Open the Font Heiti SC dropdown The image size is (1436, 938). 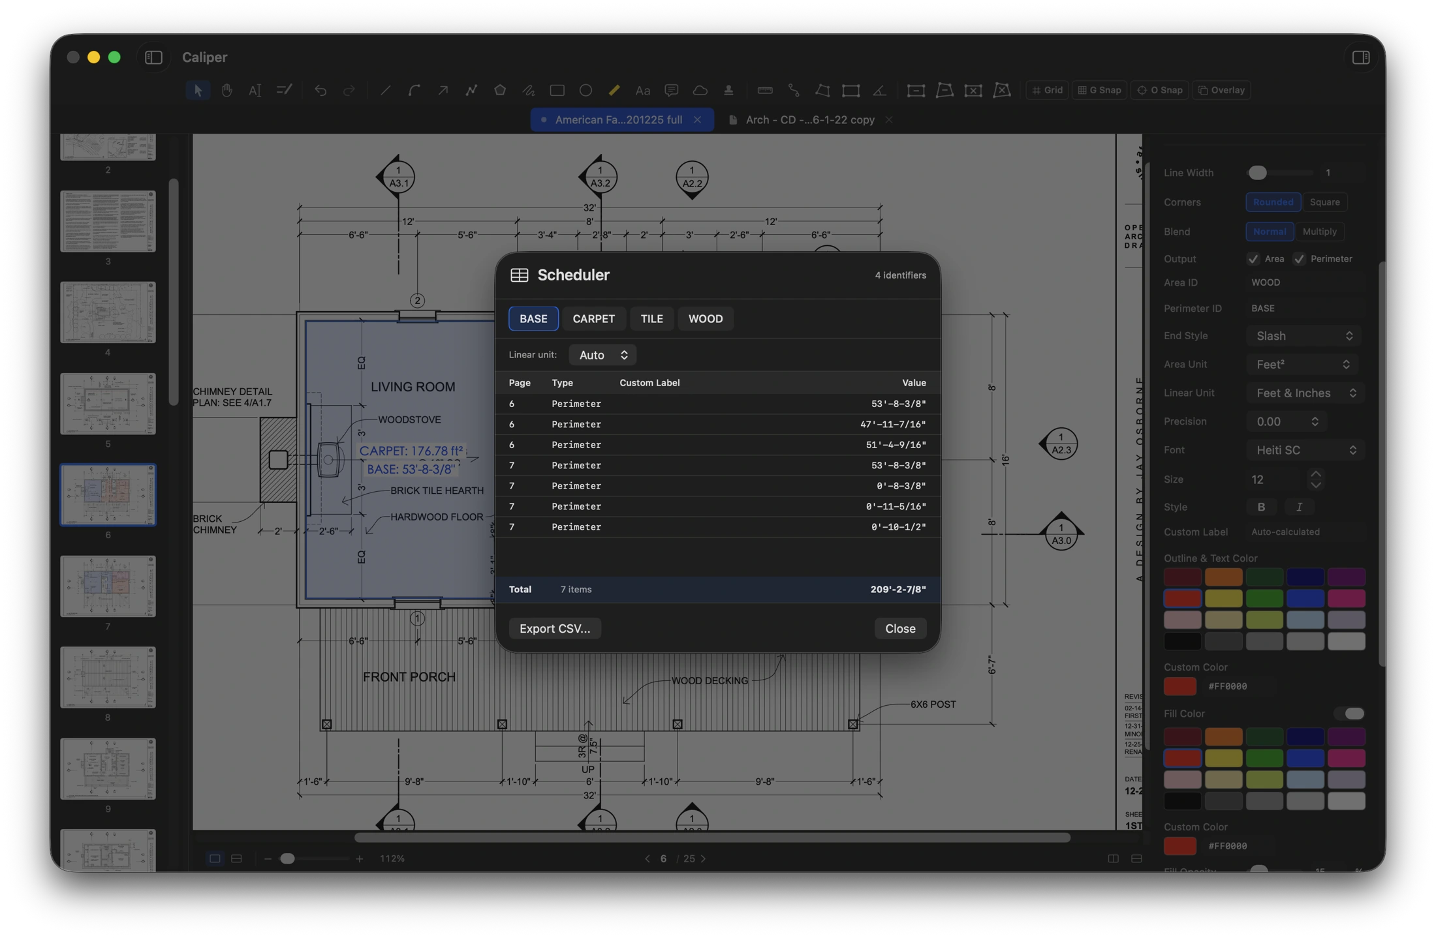click(x=1305, y=450)
